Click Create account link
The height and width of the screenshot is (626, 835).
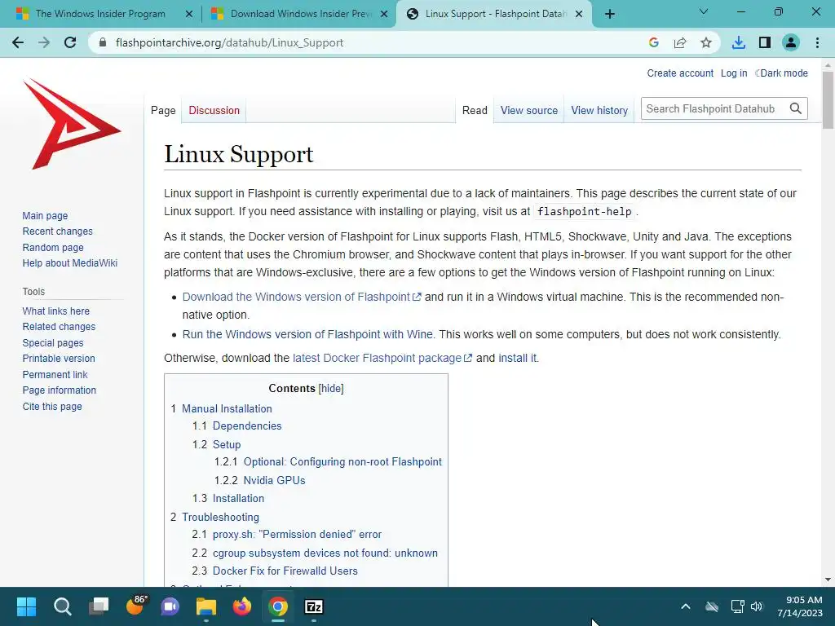click(680, 73)
